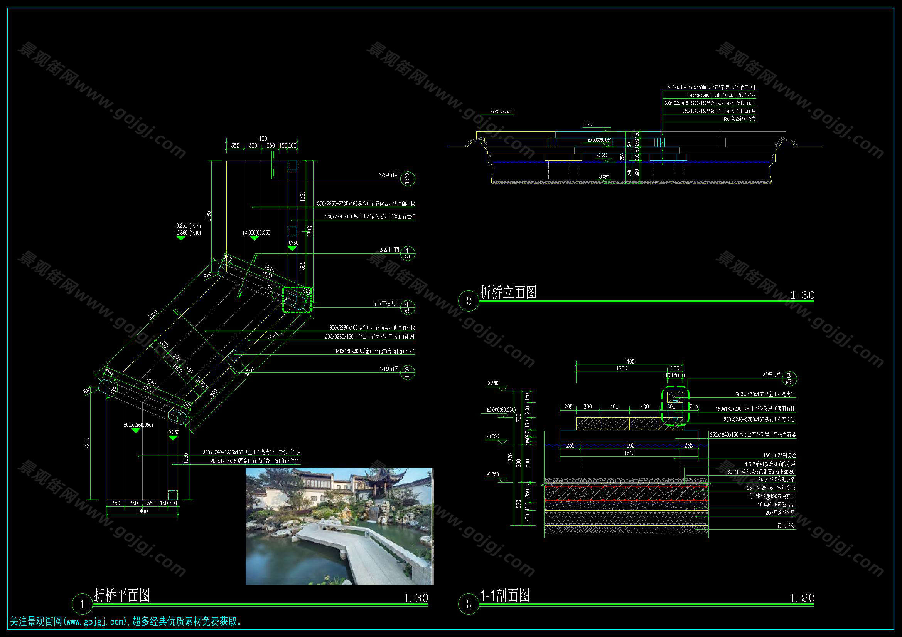Click the circled number 1 beside 折桥平面图 title
The width and height of the screenshot is (902, 637).
point(82,604)
